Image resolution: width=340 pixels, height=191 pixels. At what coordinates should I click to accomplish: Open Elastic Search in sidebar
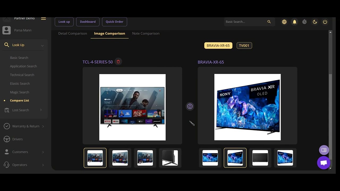(x=20, y=84)
